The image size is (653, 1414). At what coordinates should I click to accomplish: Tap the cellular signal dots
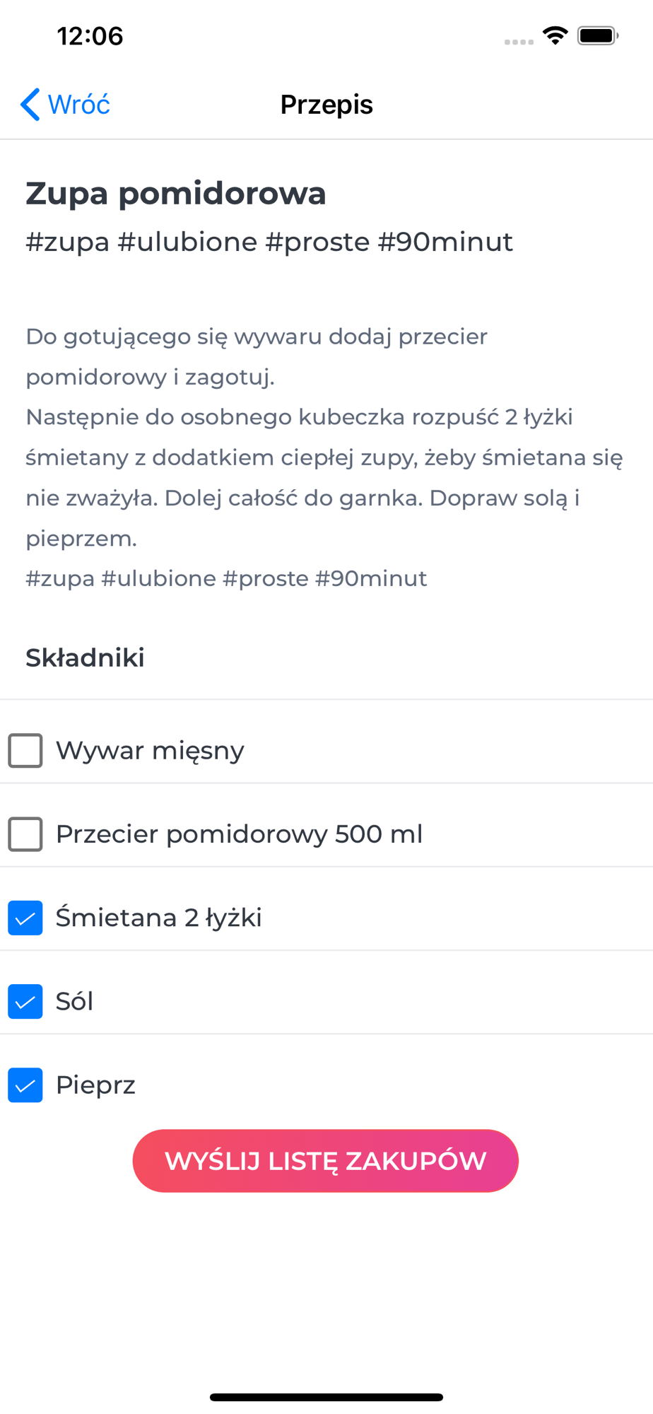click(x=519, y=42)
